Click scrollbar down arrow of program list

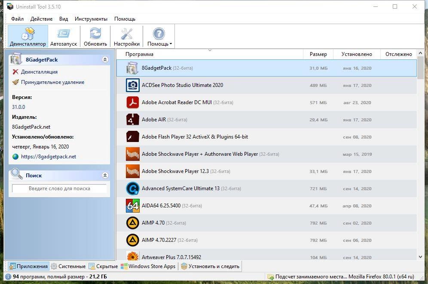point(420,257)
